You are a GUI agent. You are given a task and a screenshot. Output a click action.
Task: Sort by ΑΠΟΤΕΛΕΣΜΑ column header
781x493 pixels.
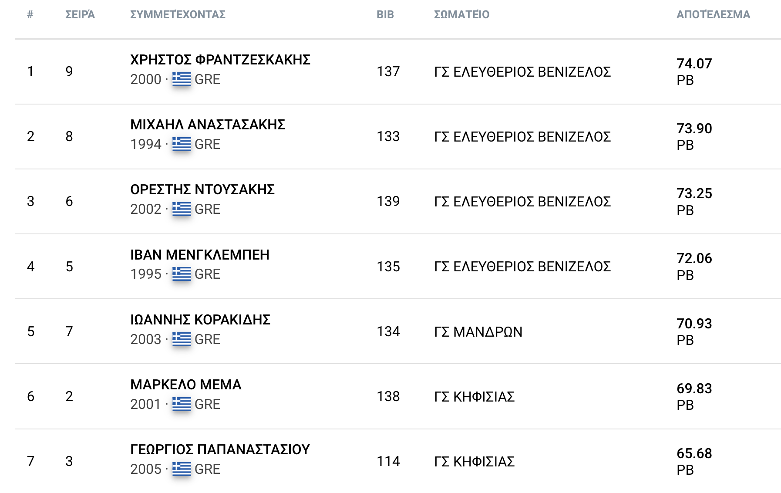coord(713,14)
